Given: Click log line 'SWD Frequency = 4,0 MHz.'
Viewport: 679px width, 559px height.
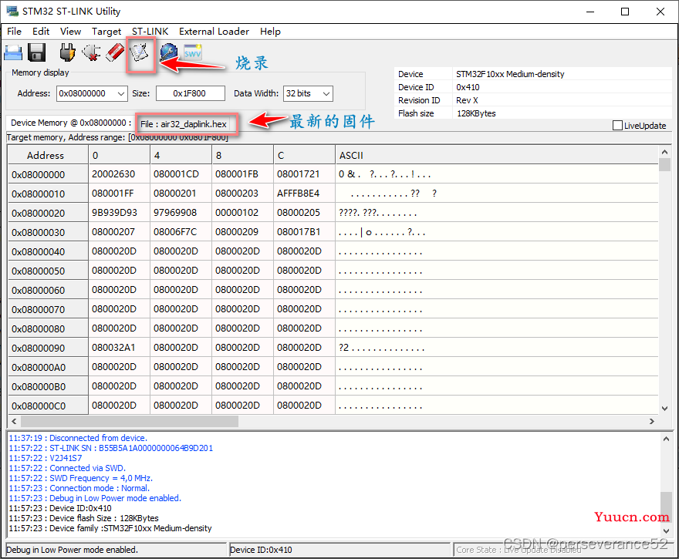Looking at the screenshot, I should pyautogui.click(x=80, y=478).
